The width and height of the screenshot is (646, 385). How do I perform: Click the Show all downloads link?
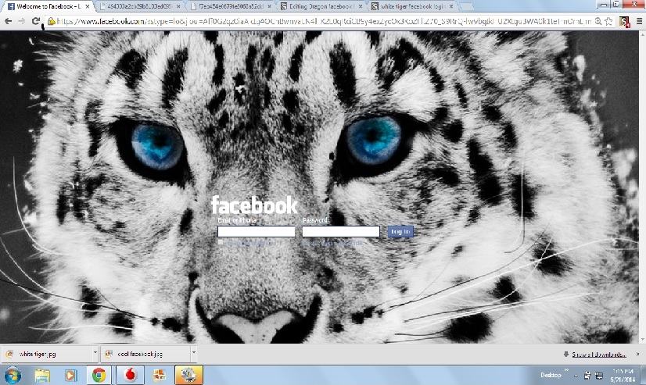pyautogui.click(x=599, y=355)
